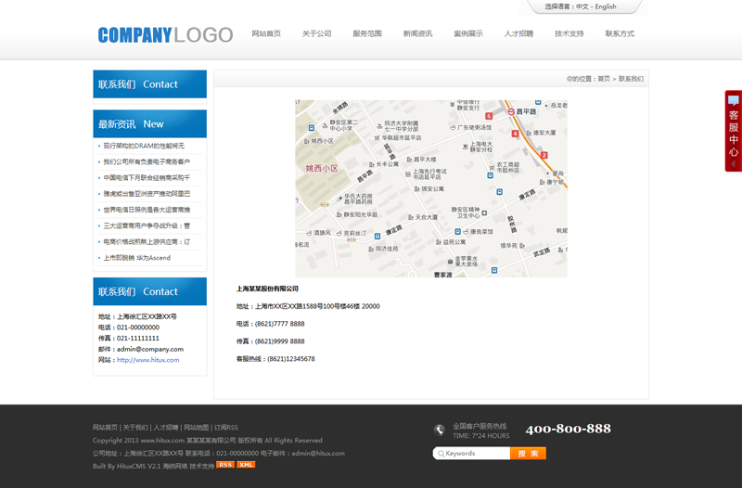
Task: Open 关于公司 menu item
Action: tap(316, 33)
